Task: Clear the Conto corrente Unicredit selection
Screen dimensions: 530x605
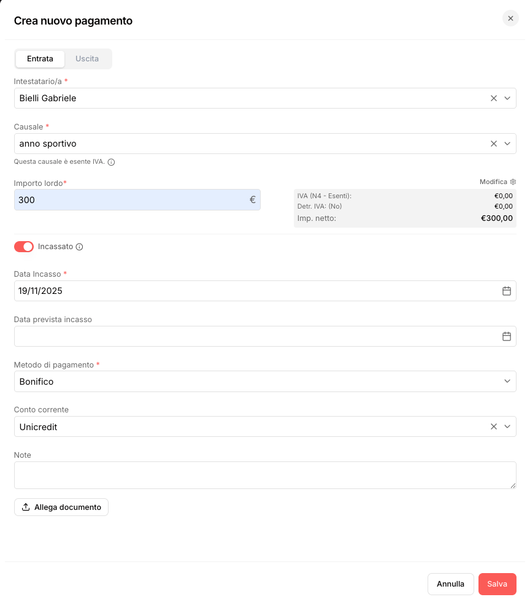Action: [493, 426]
